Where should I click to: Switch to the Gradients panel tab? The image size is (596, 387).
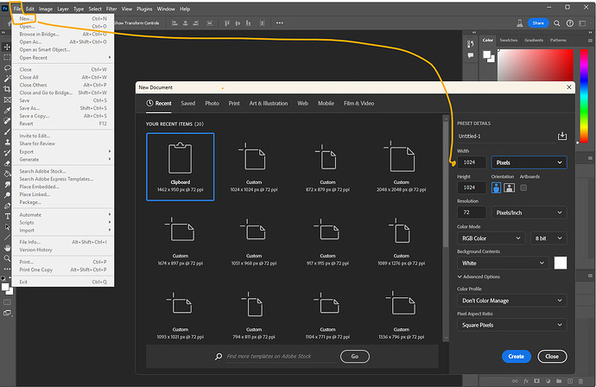pos(534,40)
